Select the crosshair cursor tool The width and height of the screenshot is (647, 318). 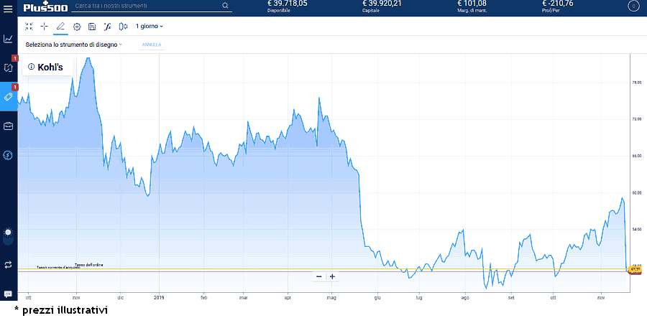[45, 27]
